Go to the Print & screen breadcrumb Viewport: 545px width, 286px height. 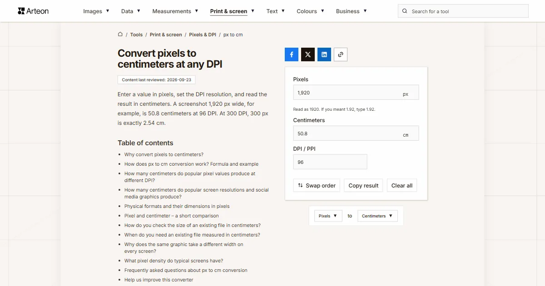click(x=166, y=35)
